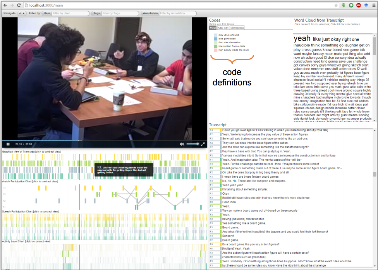Click the word 'yeah' in the word cloud

pos(302,38)
